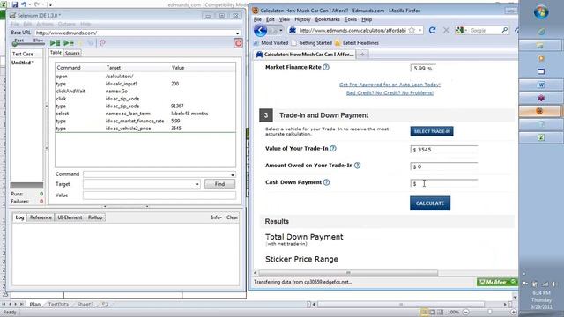Bookmark the page with the star icon
The height and width of the screenshot is (317, 564).
(412, 31)
